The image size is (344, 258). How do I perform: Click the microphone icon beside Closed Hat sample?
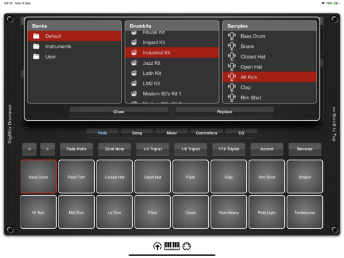point(232,57)
